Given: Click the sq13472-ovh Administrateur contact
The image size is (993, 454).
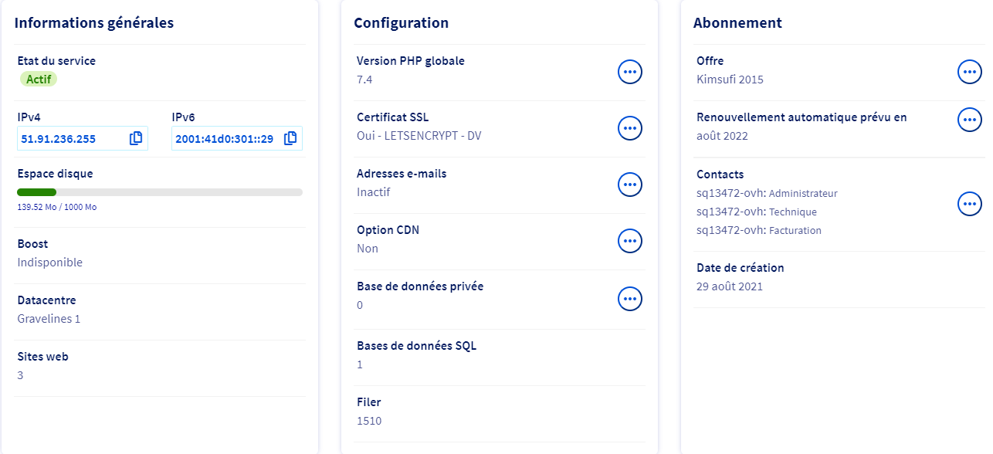Looking at the screenshot, I should click(766, 194).
